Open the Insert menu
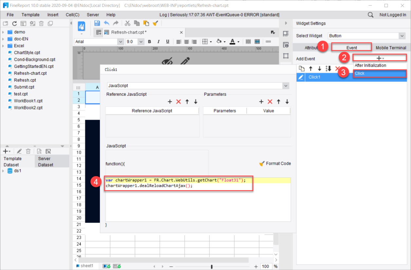Screen dimensions: 411x270 (x=53, y=15)
